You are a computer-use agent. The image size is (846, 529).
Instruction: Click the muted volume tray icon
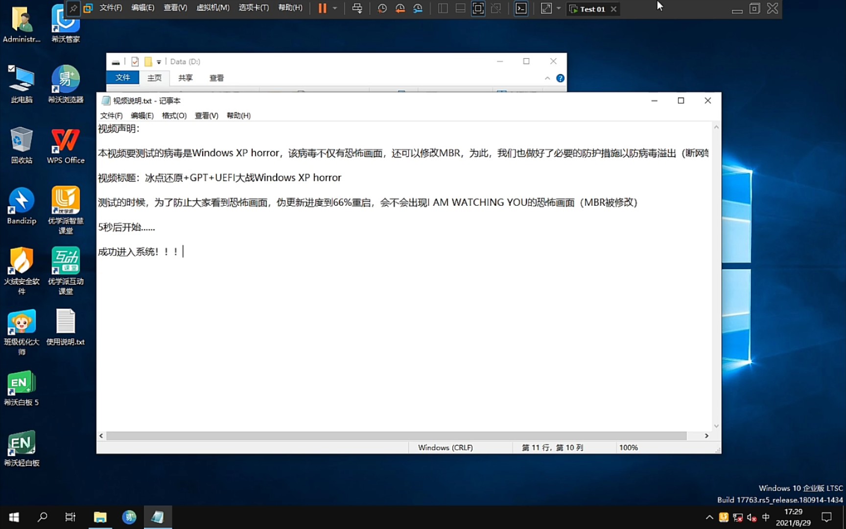pos(752,517)
